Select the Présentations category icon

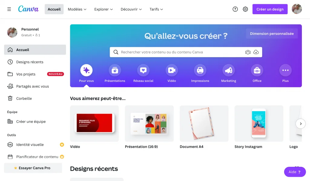pos(115,70)
